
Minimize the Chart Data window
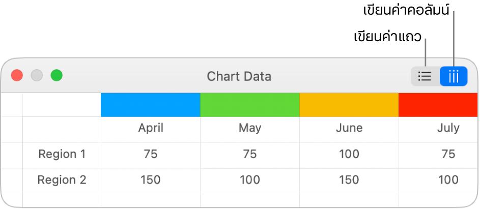tap(37, 76)
